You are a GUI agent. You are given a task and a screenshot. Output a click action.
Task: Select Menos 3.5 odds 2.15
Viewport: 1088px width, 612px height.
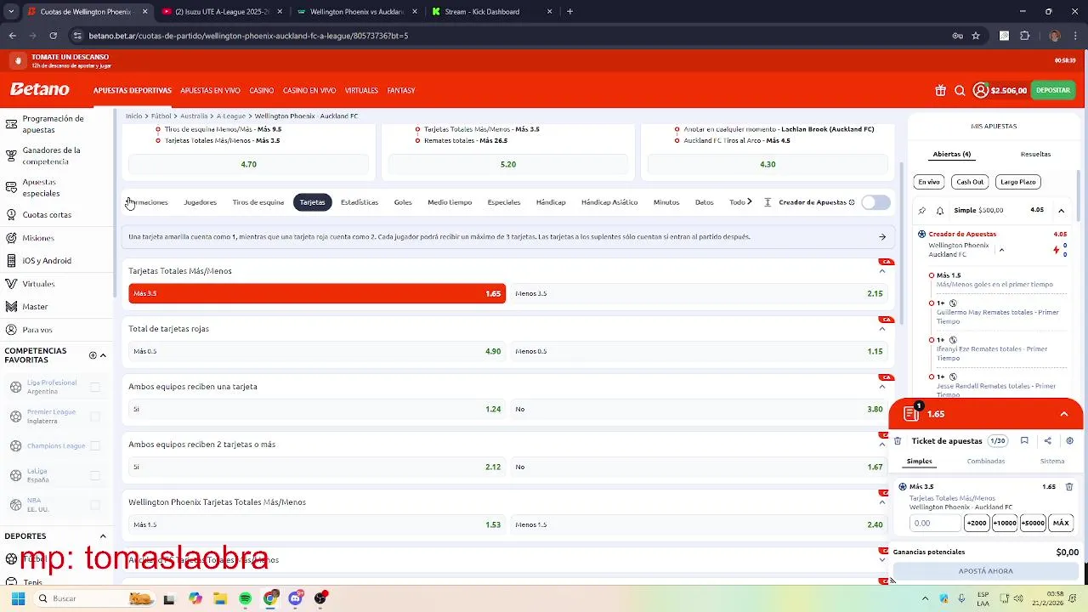coord(699,293)
